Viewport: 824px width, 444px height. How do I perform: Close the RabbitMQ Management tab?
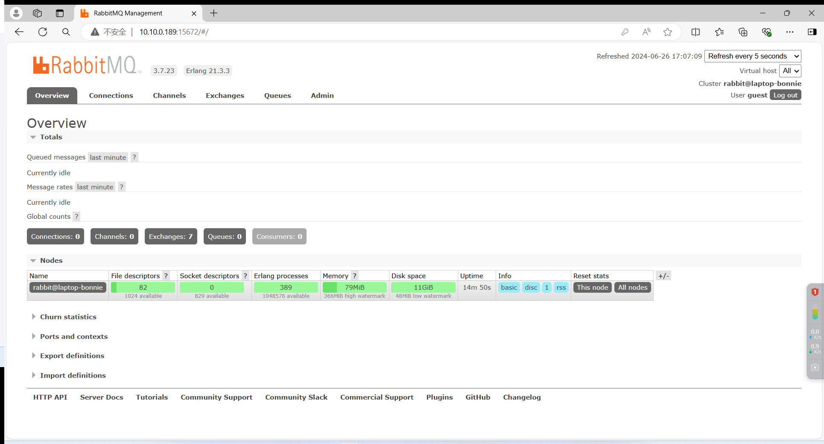[x=194, y=13]
